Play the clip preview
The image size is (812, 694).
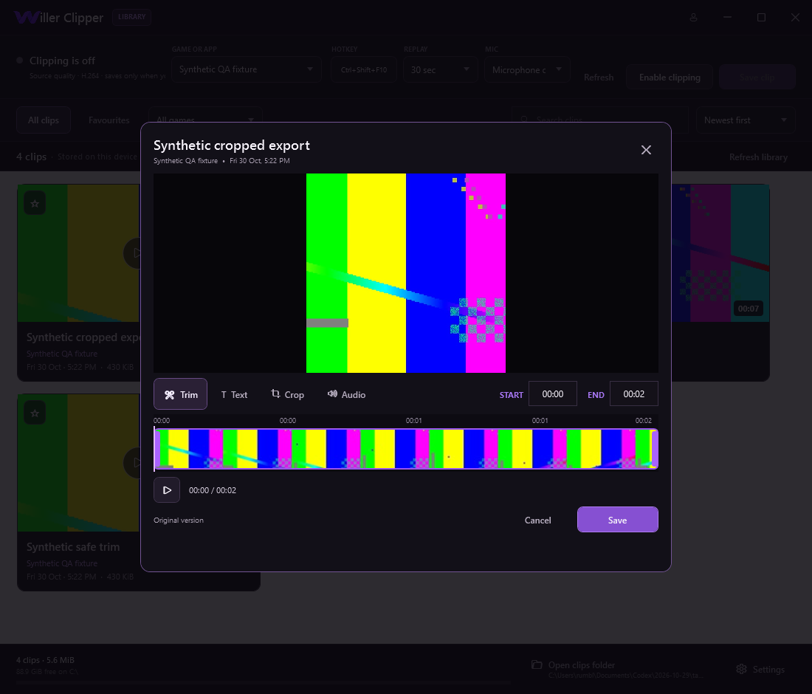[167, 490]
